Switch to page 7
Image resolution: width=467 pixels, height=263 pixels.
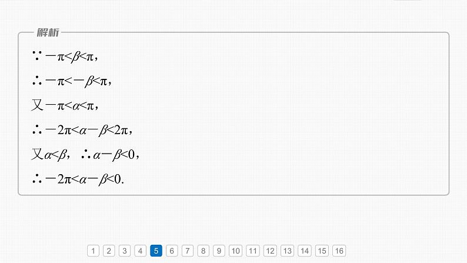coord(188,251)
